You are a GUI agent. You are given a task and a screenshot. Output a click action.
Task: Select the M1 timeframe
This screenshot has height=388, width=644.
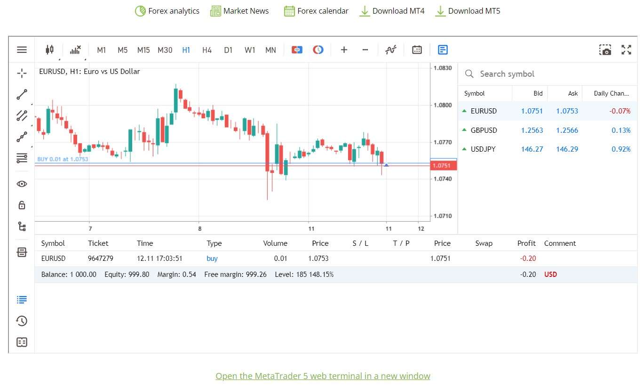point(102,50)
